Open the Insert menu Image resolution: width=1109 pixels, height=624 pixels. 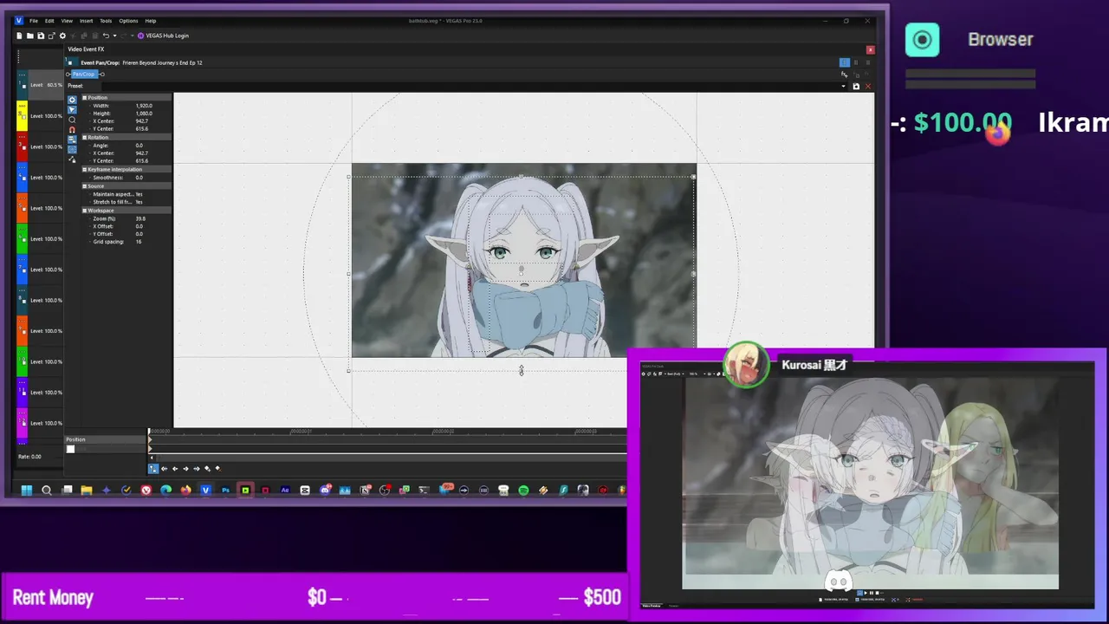pos(86,21)
